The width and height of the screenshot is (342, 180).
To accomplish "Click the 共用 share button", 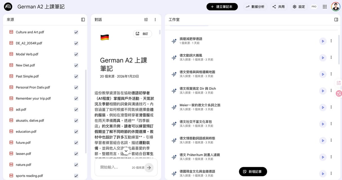I will [x=279, y=7].
